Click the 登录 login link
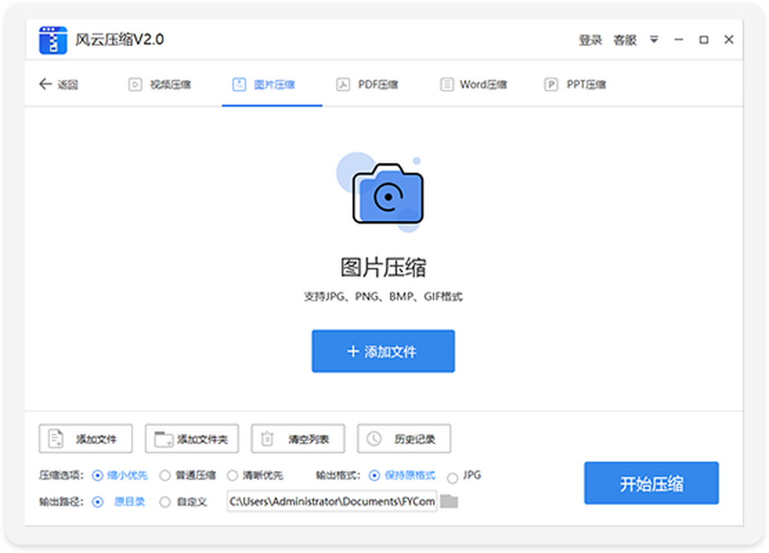Screen dimensions: 769x553 click(x=590, y=40)
